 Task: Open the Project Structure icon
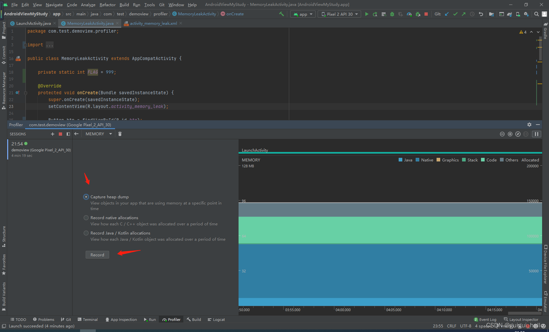pyautogui.click(x=491, y=14)
